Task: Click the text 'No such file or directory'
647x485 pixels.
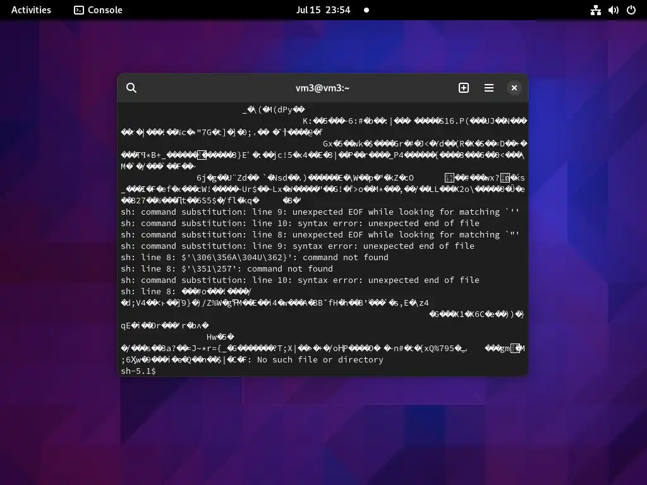Action: 320,359
